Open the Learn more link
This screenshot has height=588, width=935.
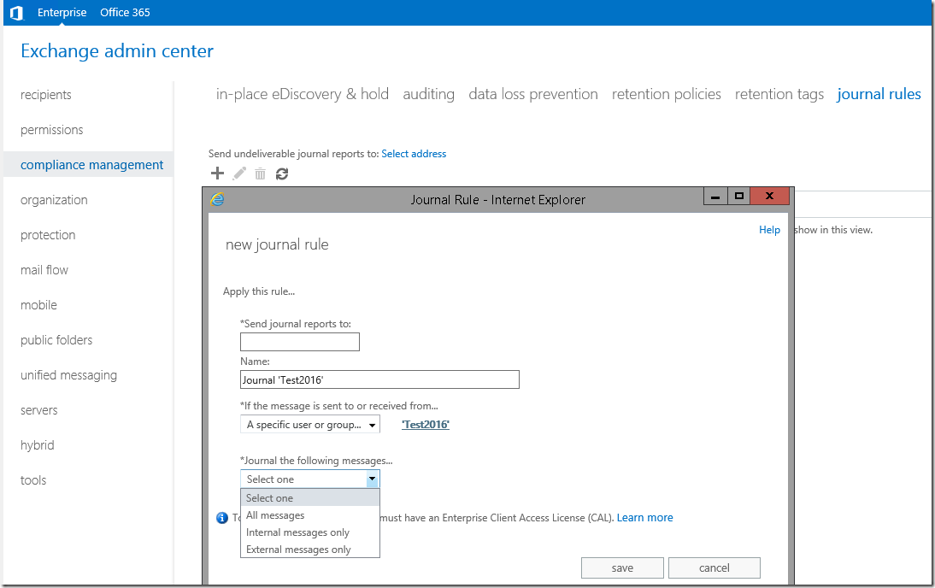pyautogui.click(x=644, y=518)
